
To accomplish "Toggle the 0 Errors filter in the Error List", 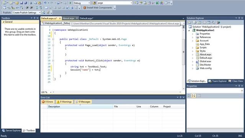I will tap(47, 102).
